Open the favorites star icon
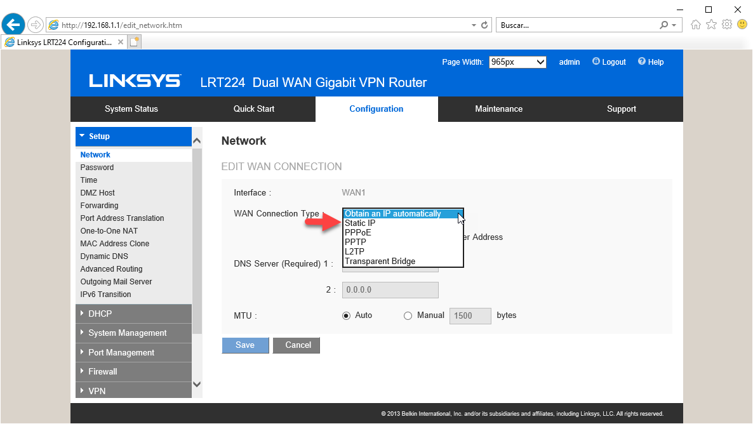Image resolution: width=753 pixels, height=424 pixels. point(711,25)
